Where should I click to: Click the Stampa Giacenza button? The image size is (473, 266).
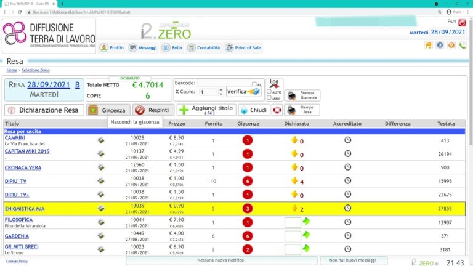(302, 95)
